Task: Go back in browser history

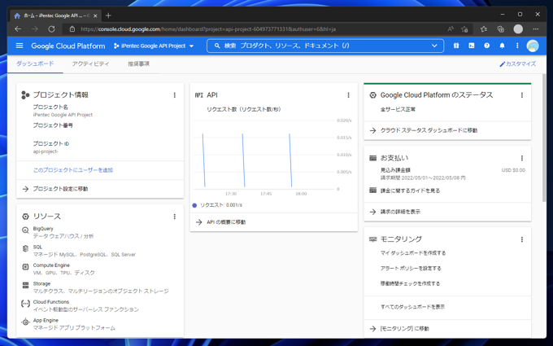Action: [x=18, y=29]
